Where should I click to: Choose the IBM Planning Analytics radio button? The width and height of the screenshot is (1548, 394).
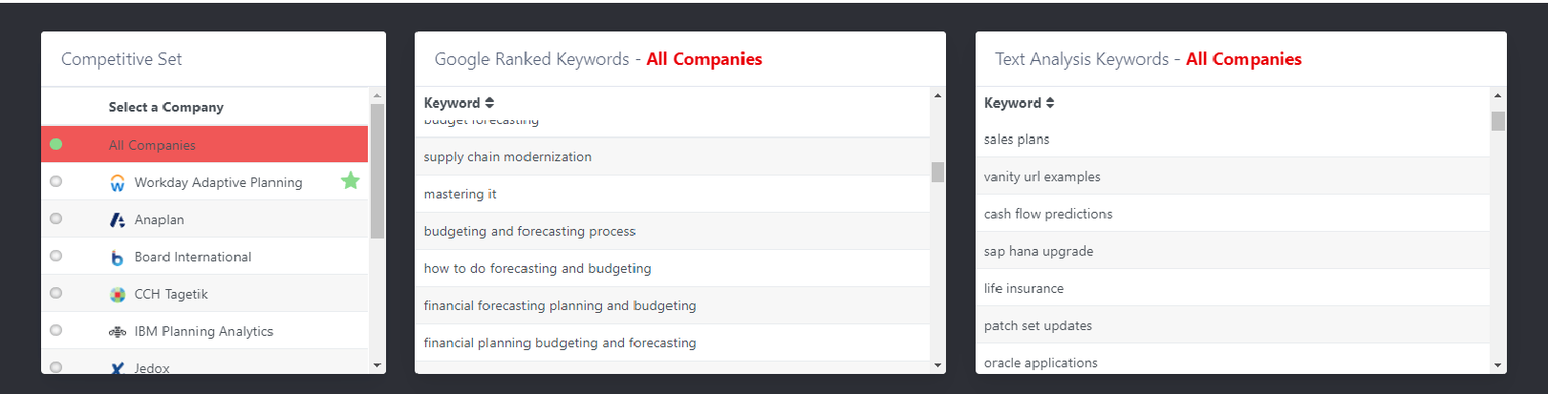tap(56, 330)
